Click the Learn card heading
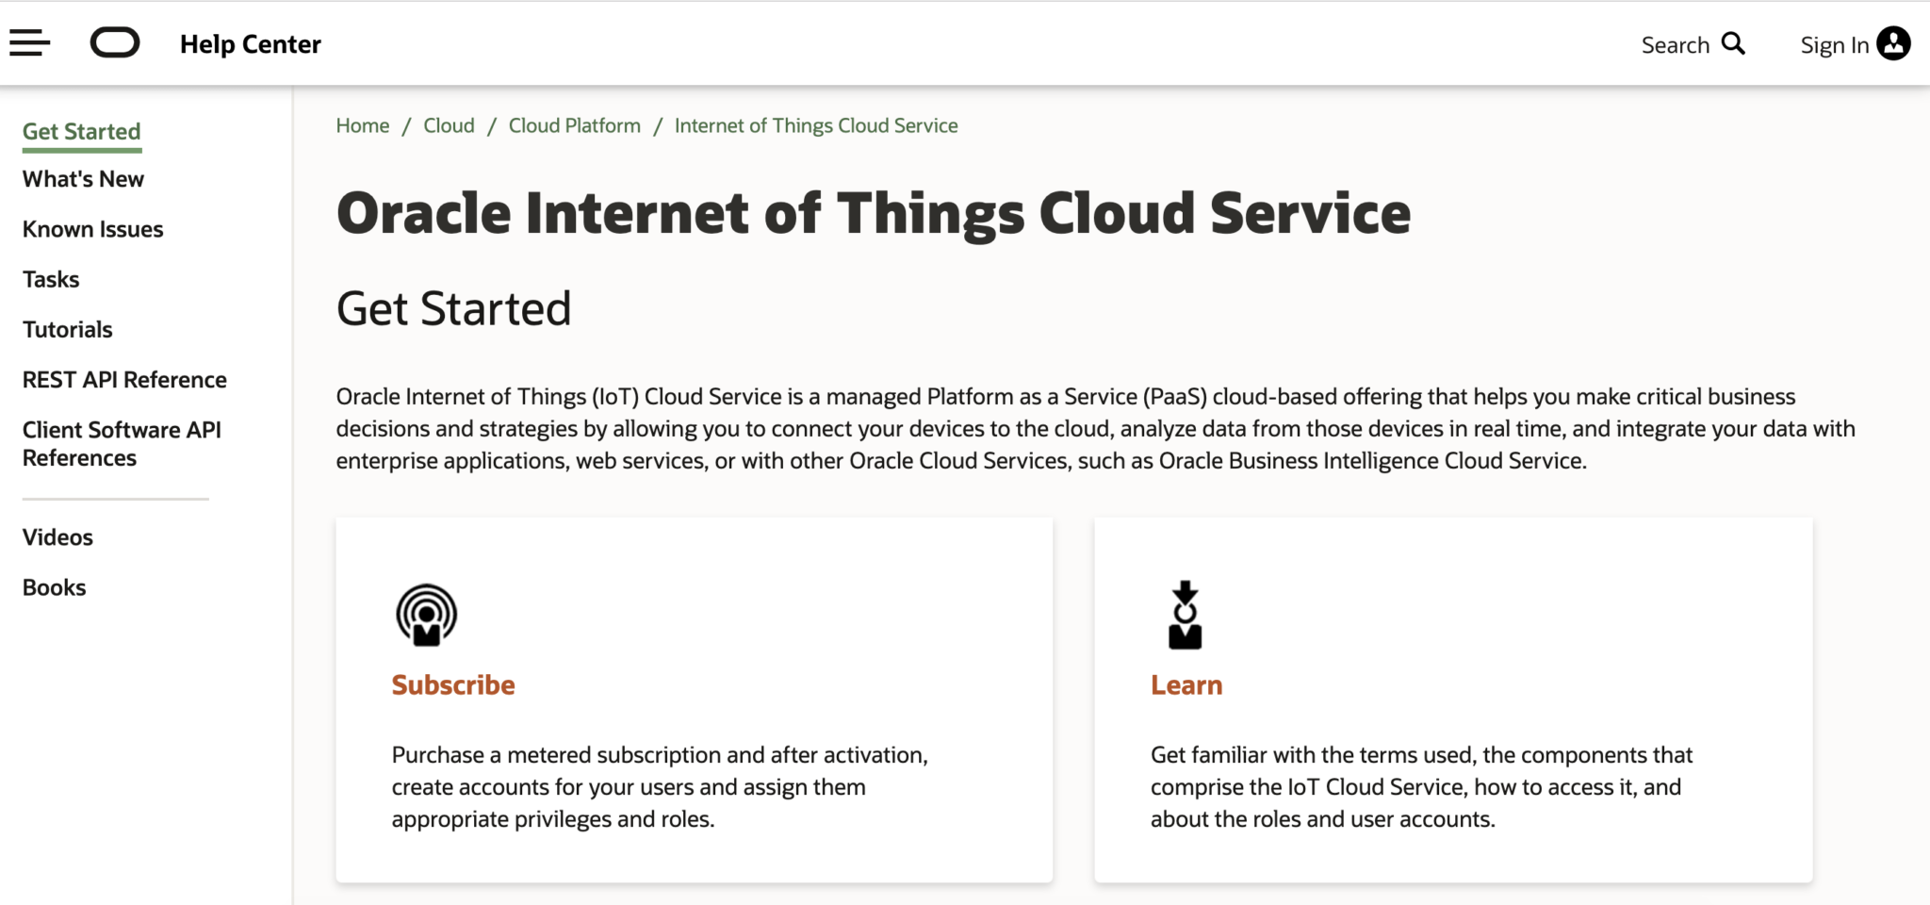This screenshot has width=1930, height=905. click(x=1186, y=684)
